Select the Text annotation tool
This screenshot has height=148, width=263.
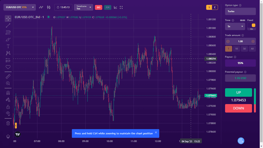coord(8,46)
